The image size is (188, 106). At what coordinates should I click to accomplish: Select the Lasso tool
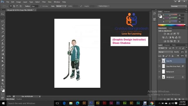[3, 21]
